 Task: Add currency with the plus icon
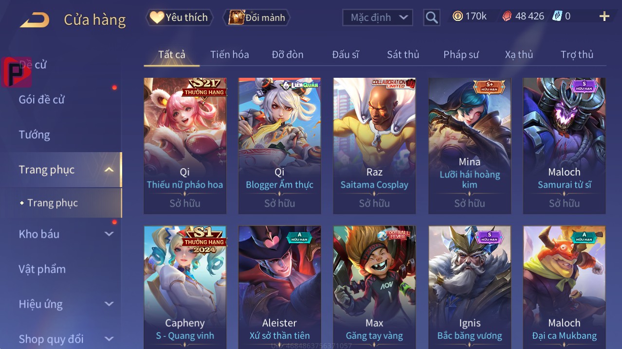604,17
